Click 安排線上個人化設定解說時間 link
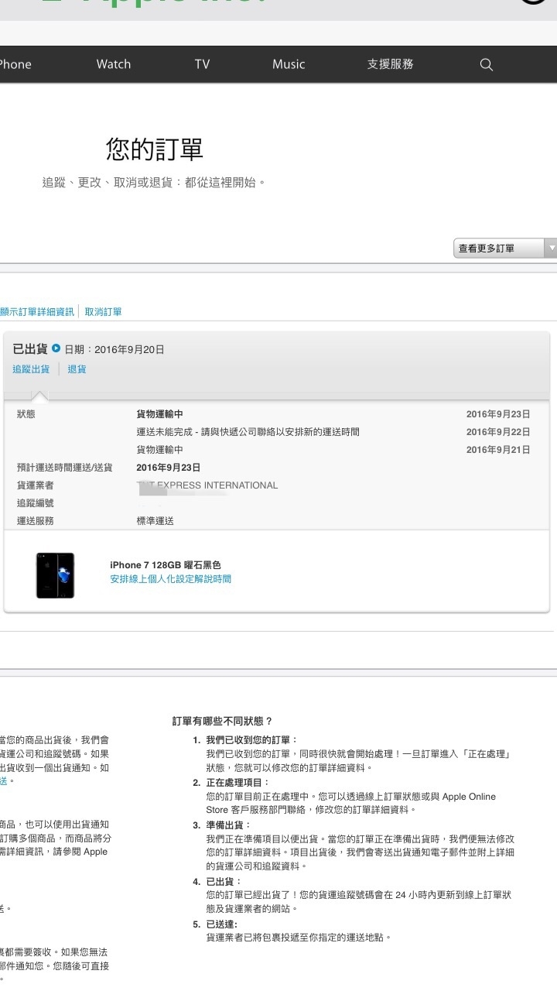This screenshot has width=557, height=991. pyautogui.click(x=170, y=579)
